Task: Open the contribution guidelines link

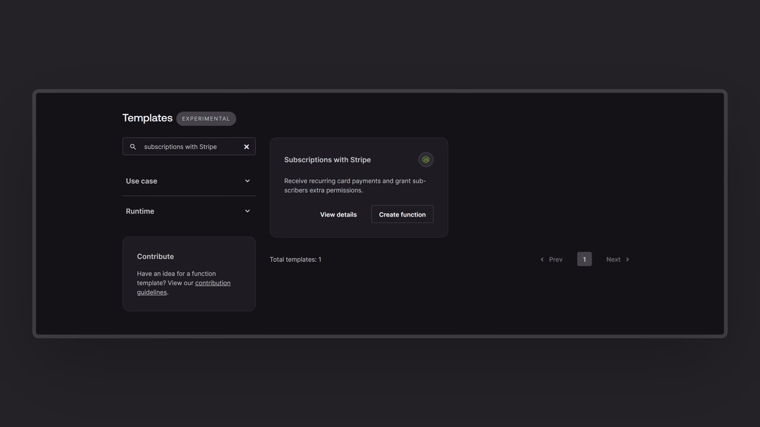Action: coord(183,288)
